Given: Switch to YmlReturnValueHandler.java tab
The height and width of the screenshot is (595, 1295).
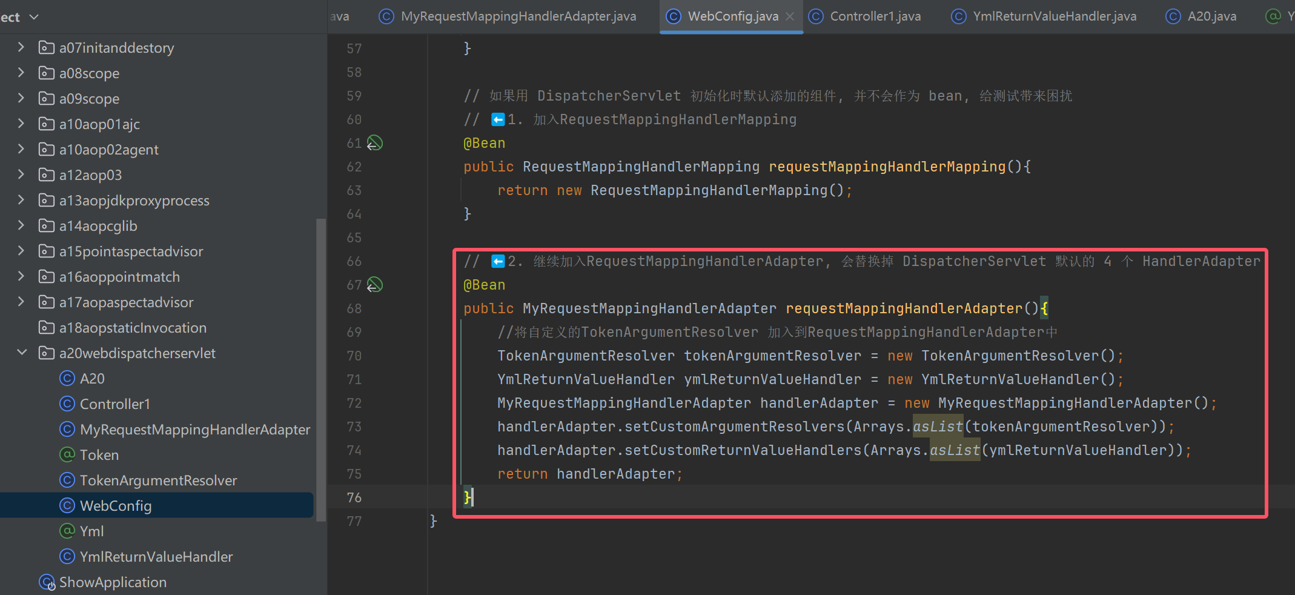Looking at the screenshot, I should pyautogui.click(x=1044, y=16).
